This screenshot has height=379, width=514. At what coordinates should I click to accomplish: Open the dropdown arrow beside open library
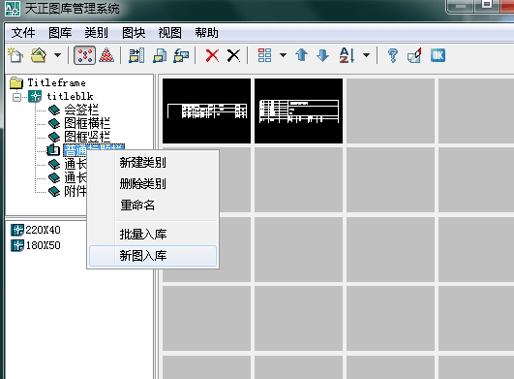[57, 55]
